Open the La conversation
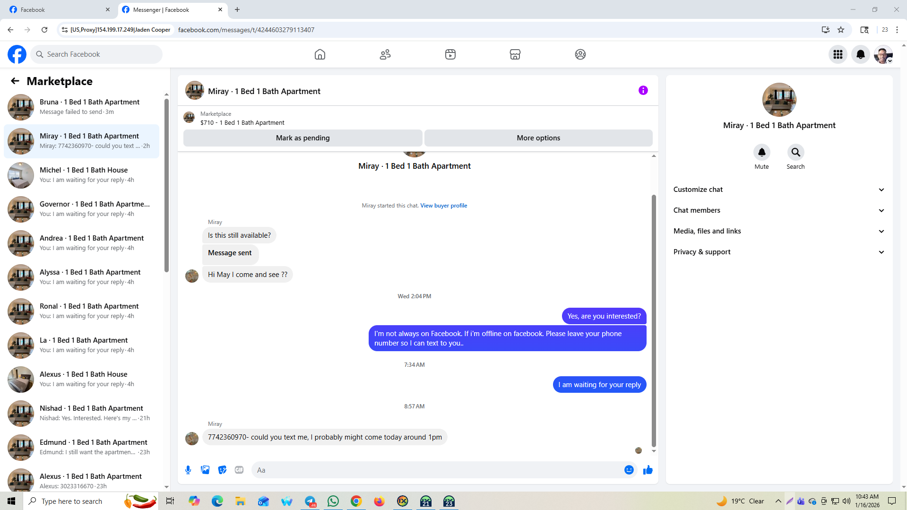Screen dimensions: 907x510 (81, 346)
